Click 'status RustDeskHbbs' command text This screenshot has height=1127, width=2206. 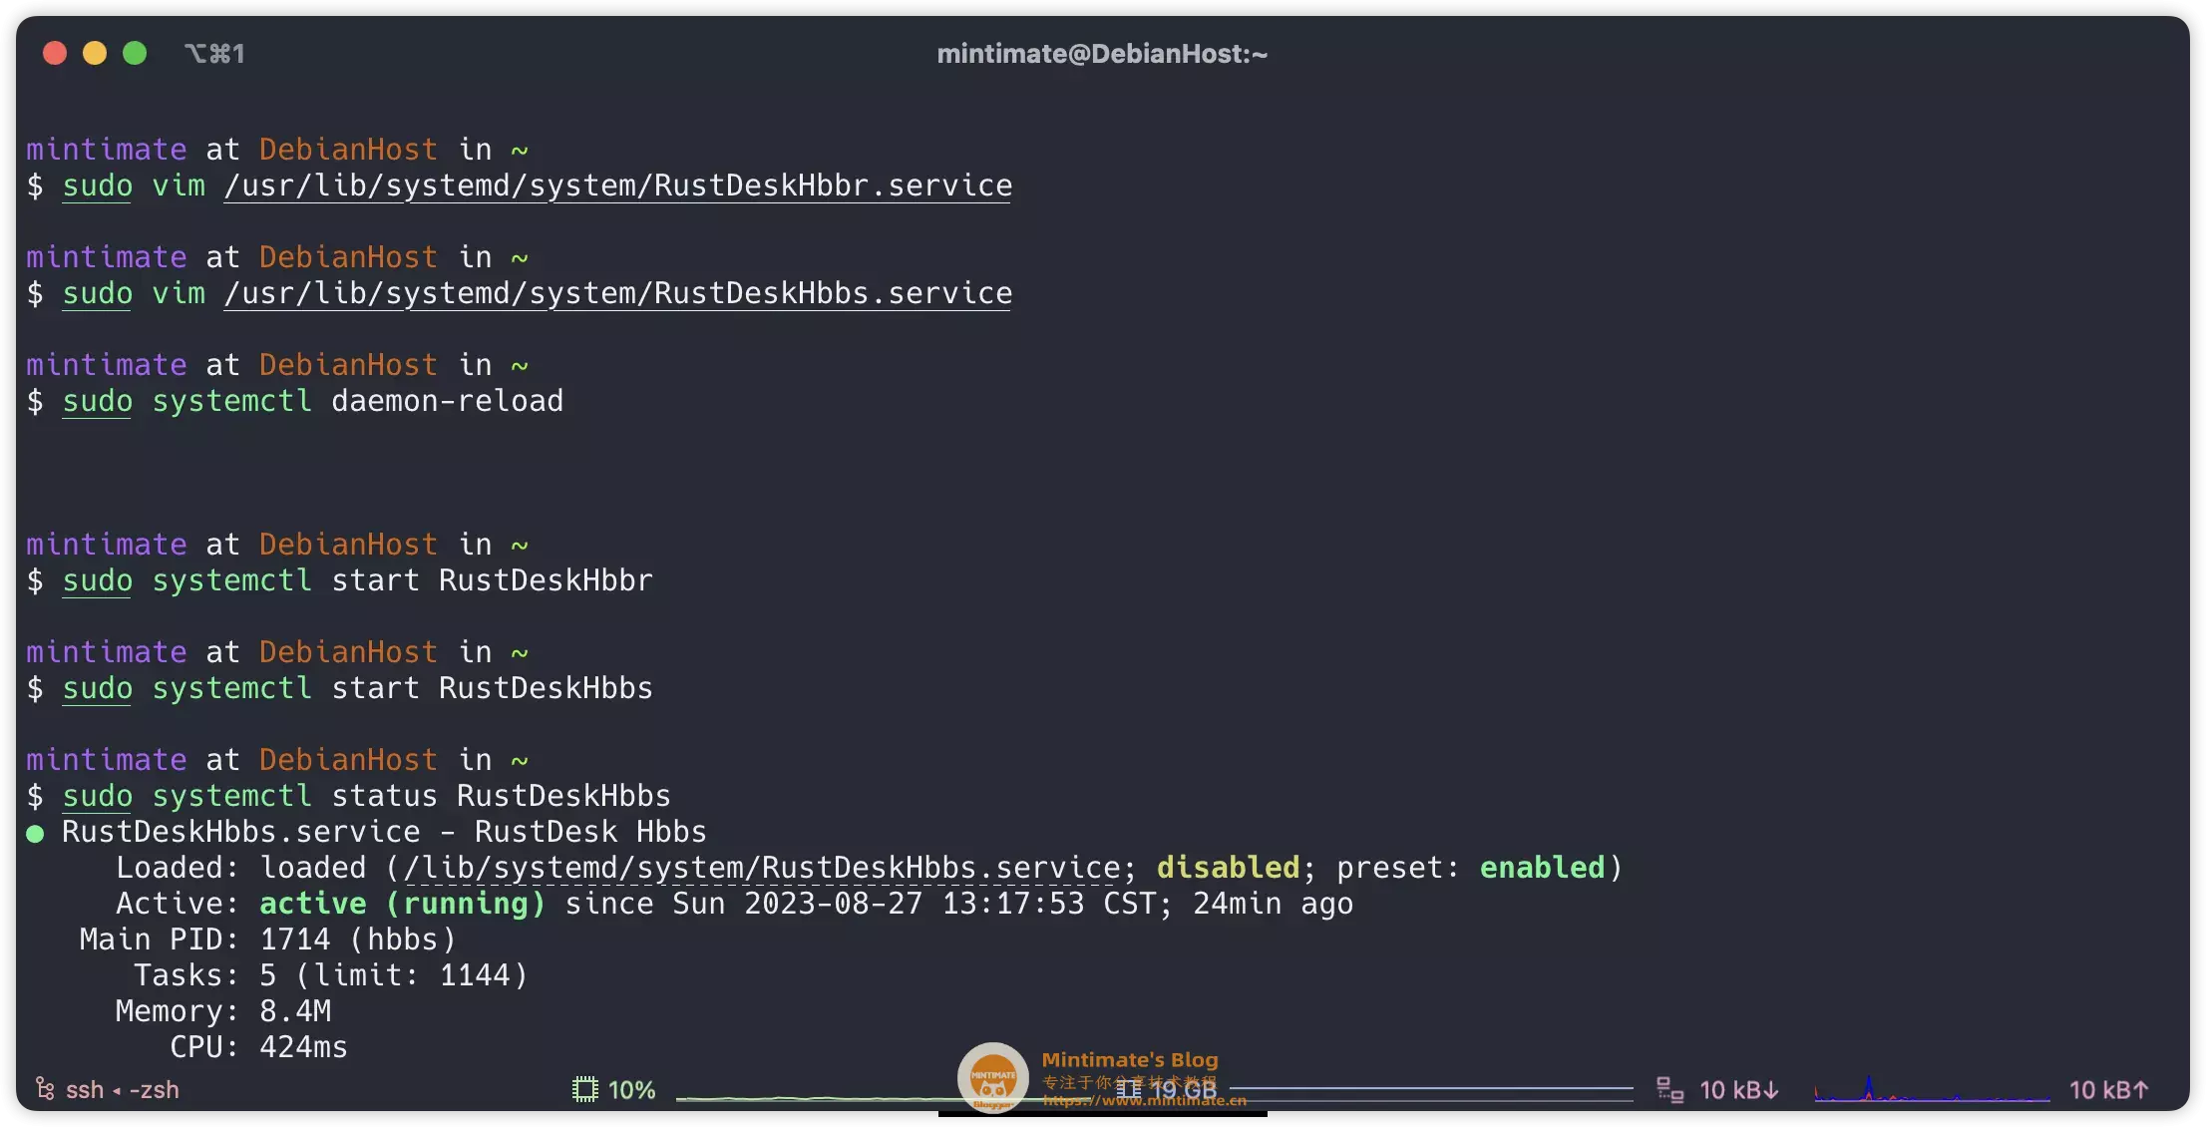tap(502, 796)
